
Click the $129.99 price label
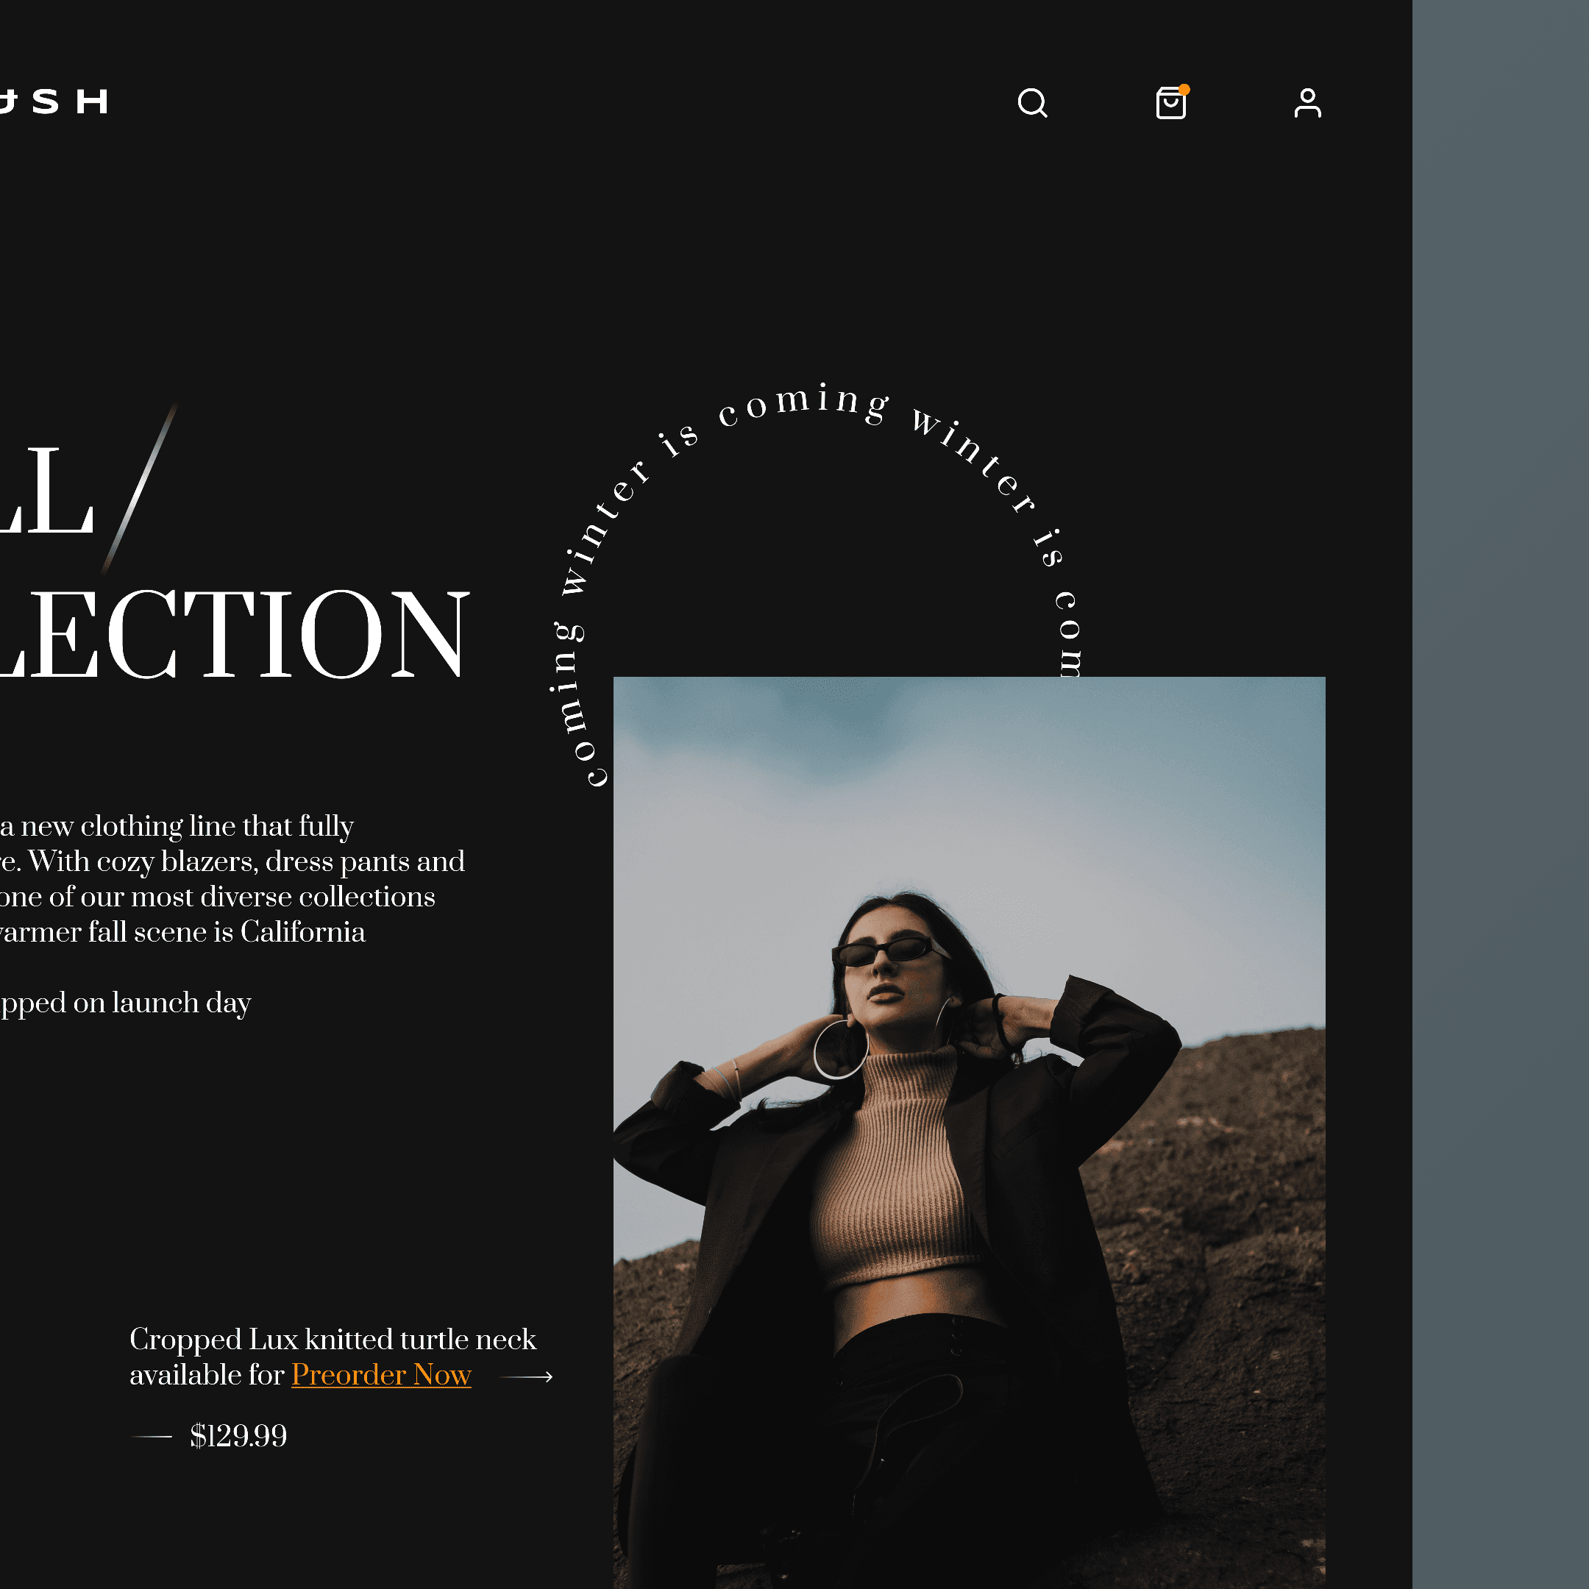tap(238, 1436)
